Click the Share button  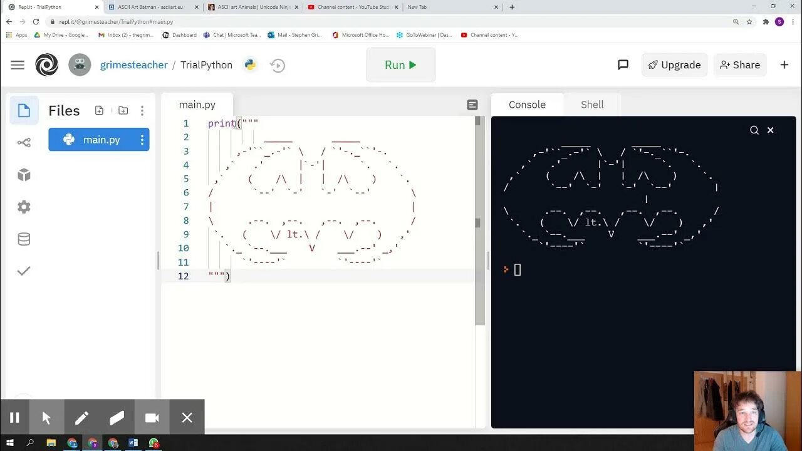[x=740, y=65]
